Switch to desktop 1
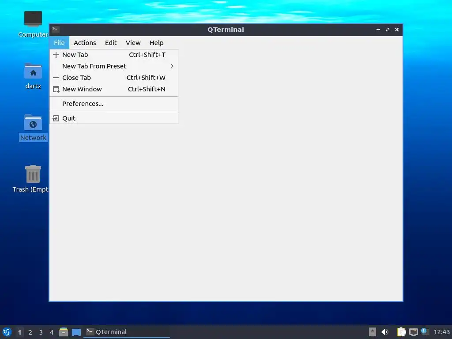 tap(19, 332)
